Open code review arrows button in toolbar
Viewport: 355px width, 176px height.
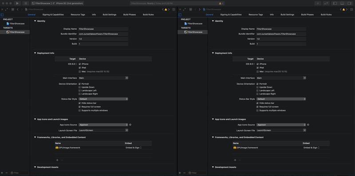(326, 4)
